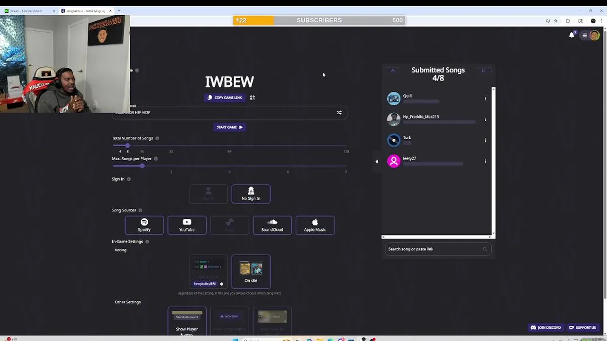Image resolution: width=607 pixels, height=341 pixels.
Task: Collapse the Submitted Songs panel with the arrow
Action: [377, 162]
